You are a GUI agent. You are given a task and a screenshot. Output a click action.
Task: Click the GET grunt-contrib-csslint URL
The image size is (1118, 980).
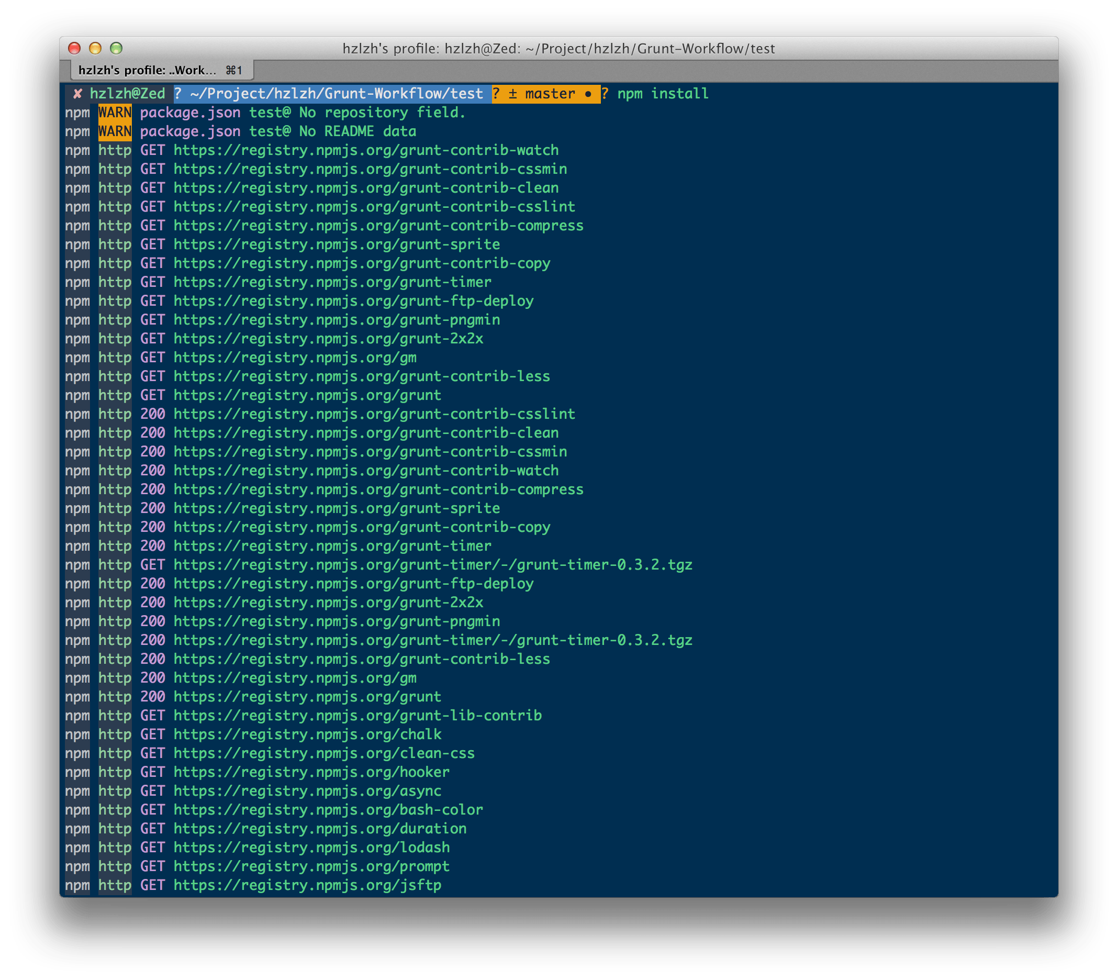pyautogui.click(x=374, y=207)
